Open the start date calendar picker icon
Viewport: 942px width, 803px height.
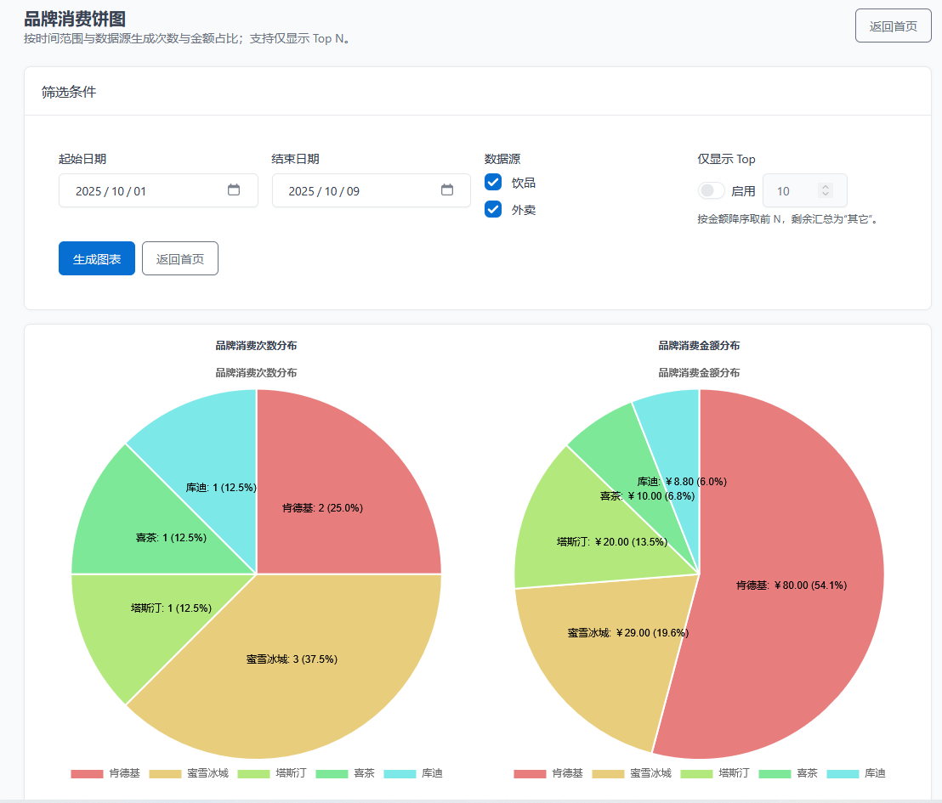pyautogui.click(x=234, y=190)
